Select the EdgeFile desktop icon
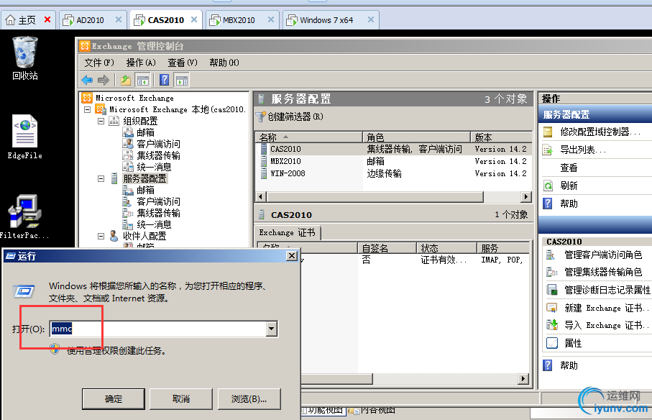The image size is (652, 420). [x=25, y=137]
